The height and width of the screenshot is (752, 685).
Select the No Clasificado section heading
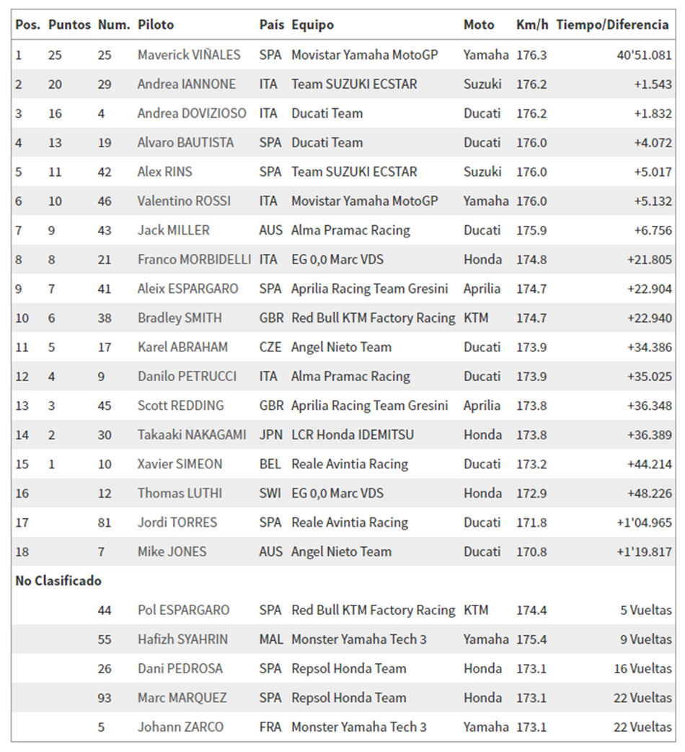(58, 581)
